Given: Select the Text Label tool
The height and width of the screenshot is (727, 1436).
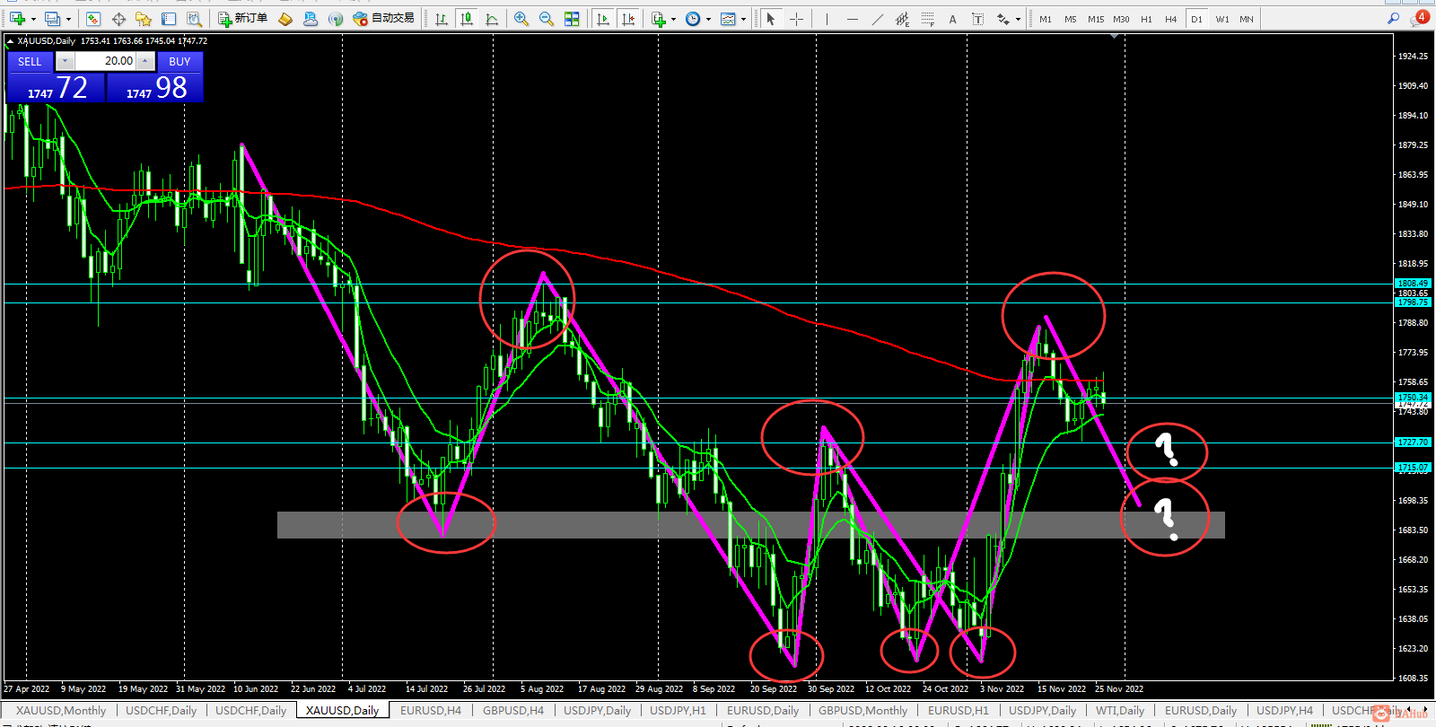Looking at the screenshot, I should tap(977, 19).
